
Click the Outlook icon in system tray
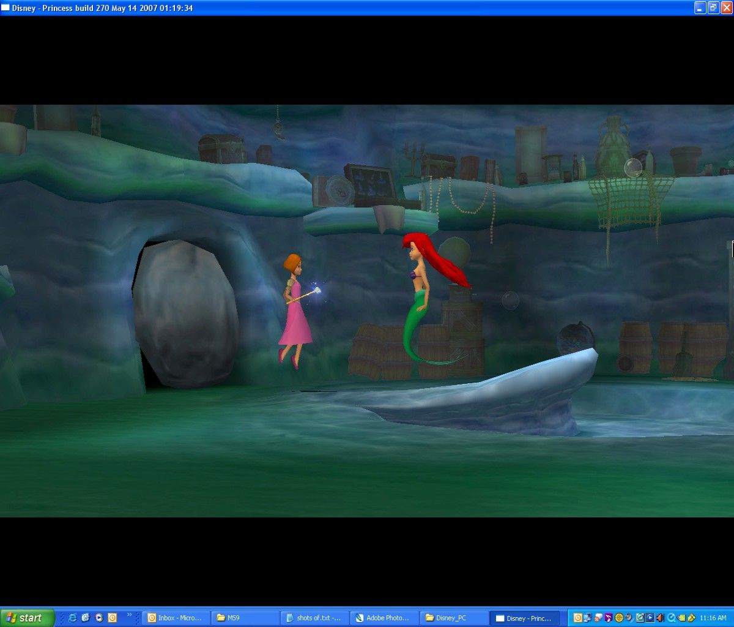point(577,618)
